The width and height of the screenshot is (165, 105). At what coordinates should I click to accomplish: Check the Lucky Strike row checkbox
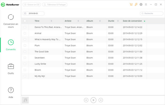coord(25,64)
